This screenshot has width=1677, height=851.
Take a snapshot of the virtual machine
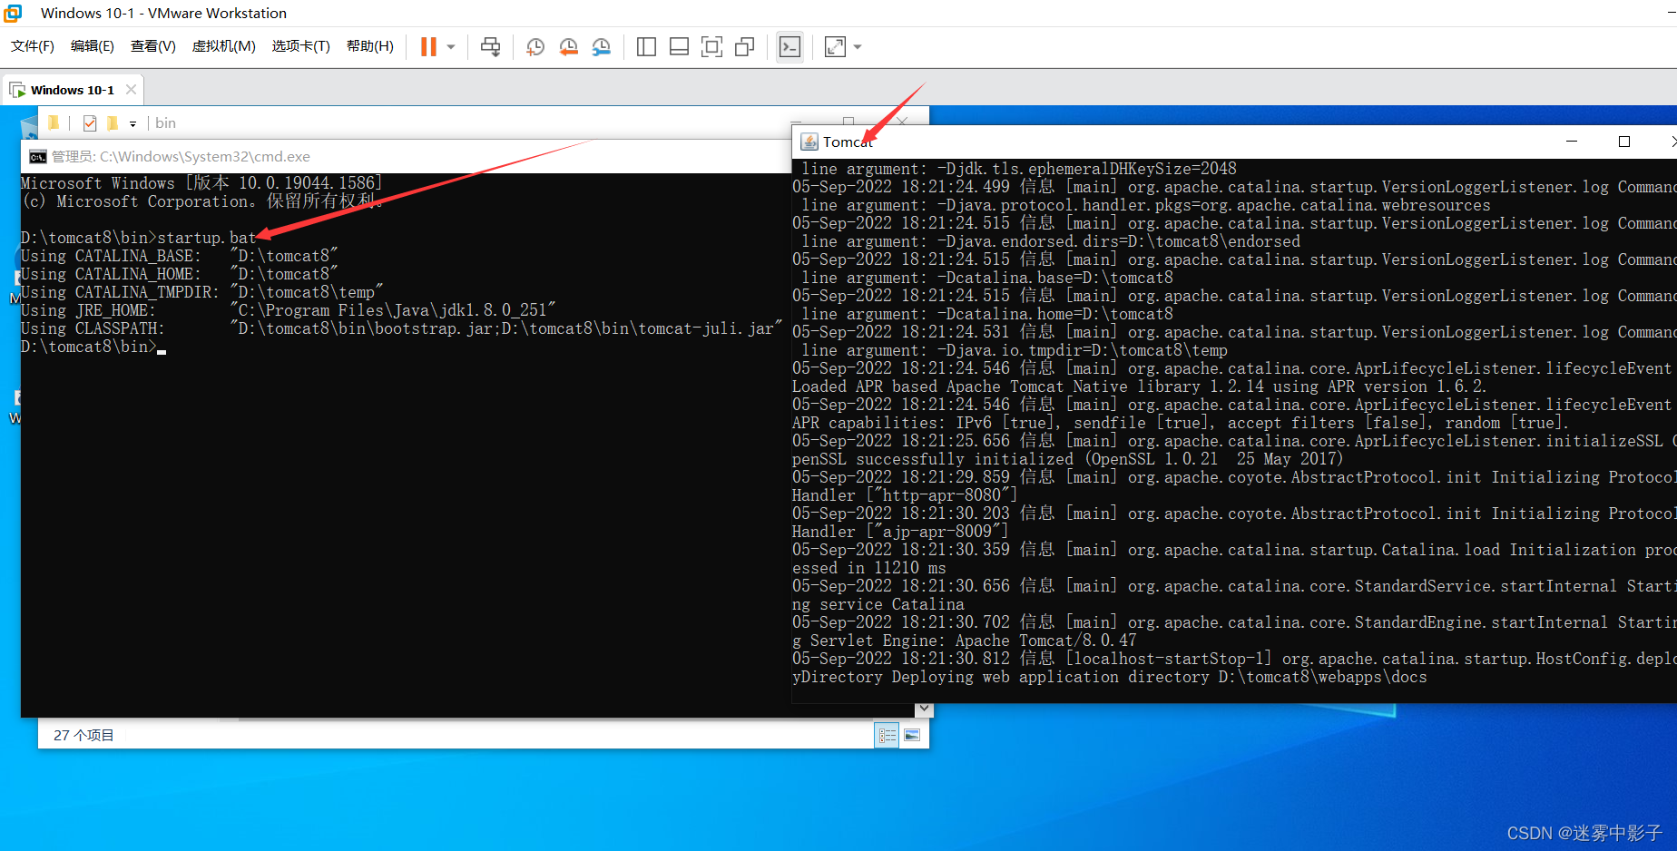click(534, 46)
